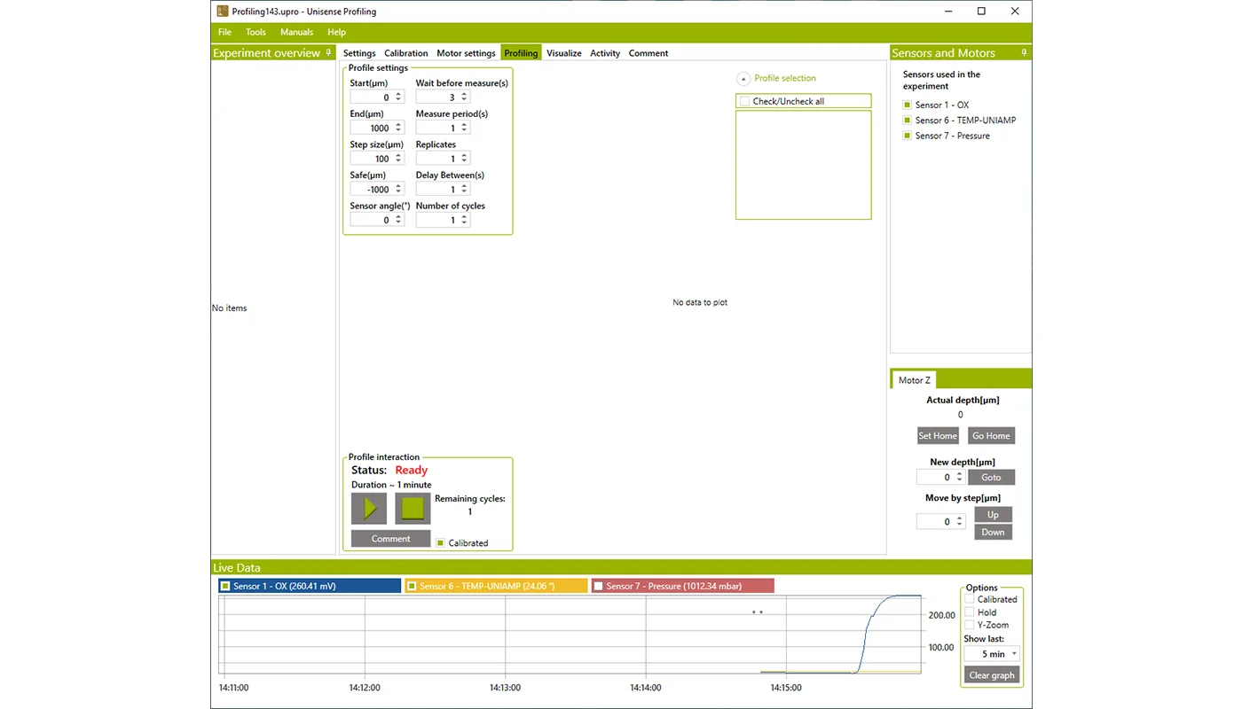Toggle Sensor 1 - OX live data legend
The image size is (1242, 709).
pos(225,586)
